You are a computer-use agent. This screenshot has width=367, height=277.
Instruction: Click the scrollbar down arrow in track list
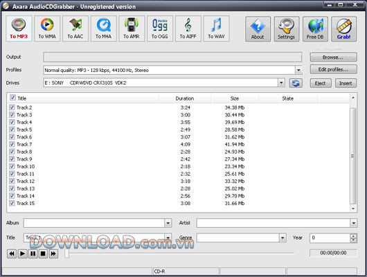[x=353, y=208]
